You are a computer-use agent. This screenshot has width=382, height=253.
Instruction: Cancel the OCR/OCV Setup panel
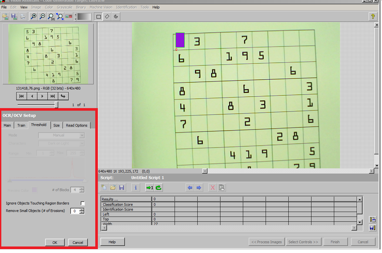78,243
